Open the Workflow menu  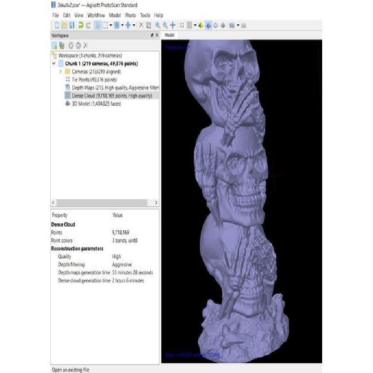click(x=96, y=15)
